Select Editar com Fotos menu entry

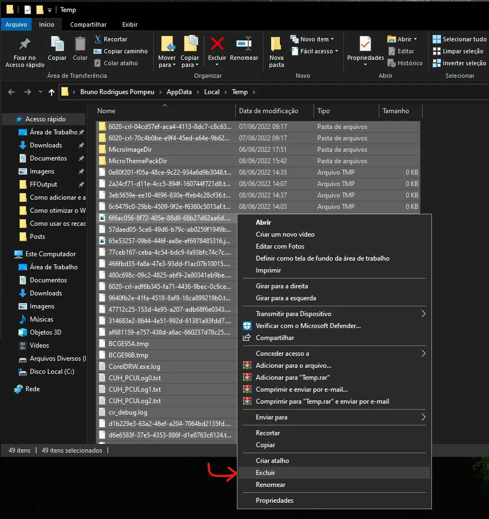point(334,246)
